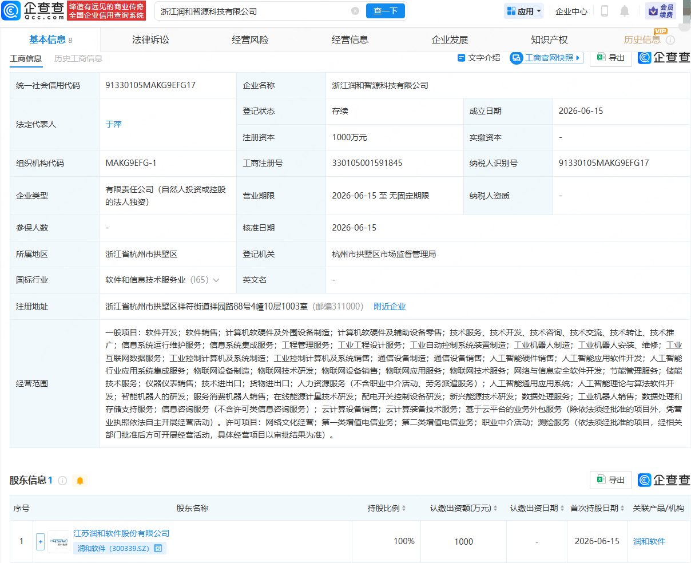Open the 附近企业 nearby companies link
The width and height of the screenshot is (691, 563).
(x=390, y=307)
